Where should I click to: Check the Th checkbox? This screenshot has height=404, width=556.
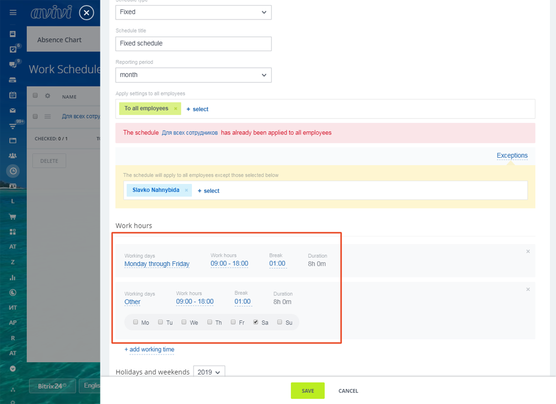[x=210, y=322]
